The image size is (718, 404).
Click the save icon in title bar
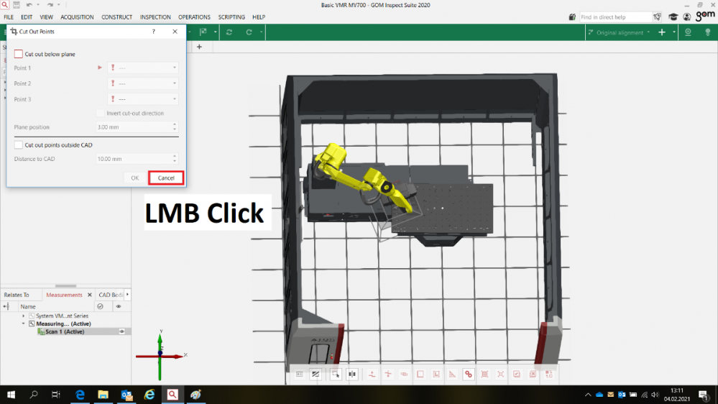coord(16,5)
